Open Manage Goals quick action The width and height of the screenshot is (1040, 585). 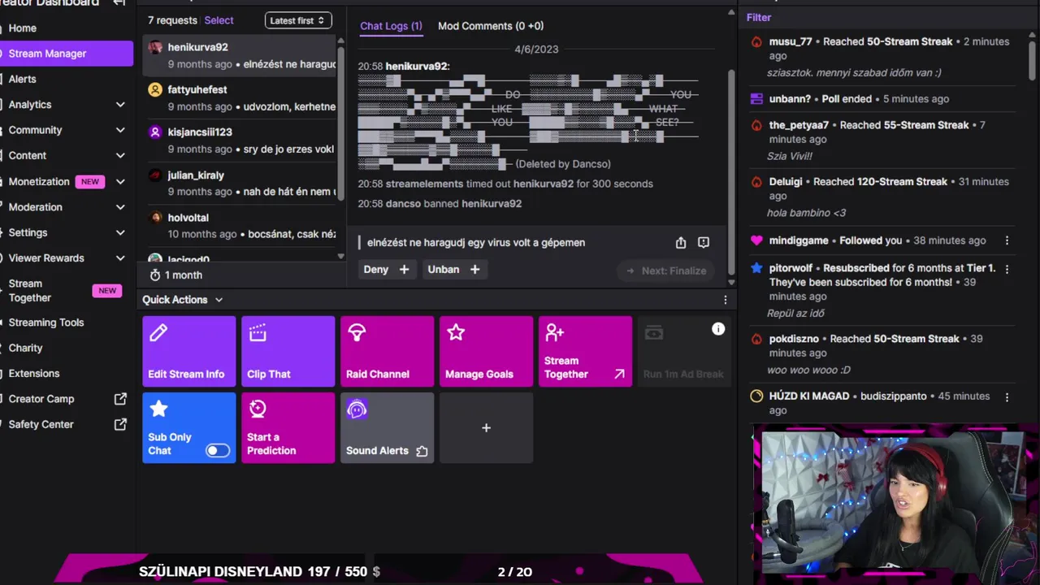tap(486, 351)
